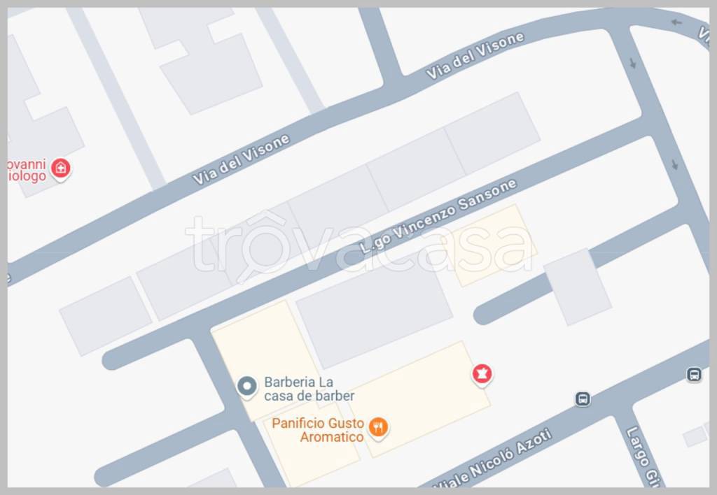The height and width of the screenshot is (495, 717).
Task: Open the Barberia La casa de barber text label
Action: tap(309, 389)
